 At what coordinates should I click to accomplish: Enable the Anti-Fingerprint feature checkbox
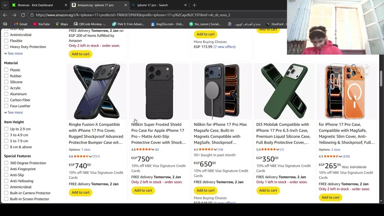click(x=6, y=169)
